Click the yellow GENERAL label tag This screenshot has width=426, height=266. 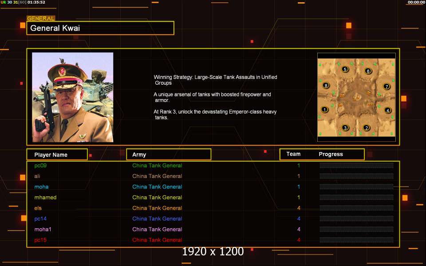(41, 19)
